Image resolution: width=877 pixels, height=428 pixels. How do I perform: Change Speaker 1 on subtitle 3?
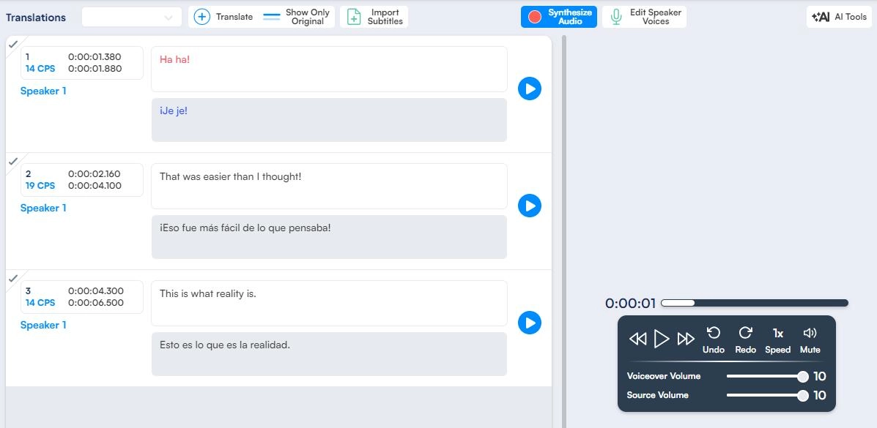click(43, 325)
